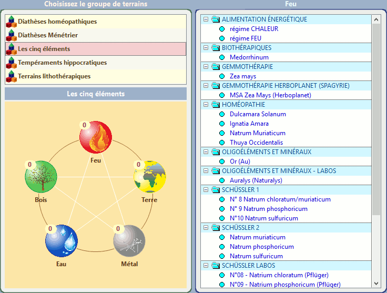Collapse GEMMOTHÉRAPIE HERBOPLANET (SPAGYRIE) node
This screenshot has width=387, height=293.
[x=206, y=86]
